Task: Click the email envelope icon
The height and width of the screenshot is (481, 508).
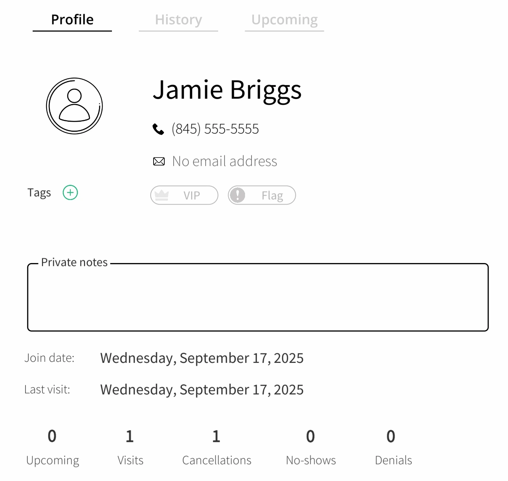Action: pos(159,161)
